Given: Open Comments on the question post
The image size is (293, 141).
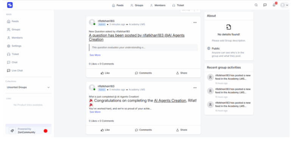Looking at the screenshot, I should pyautogui.click(x=143, y=73).
